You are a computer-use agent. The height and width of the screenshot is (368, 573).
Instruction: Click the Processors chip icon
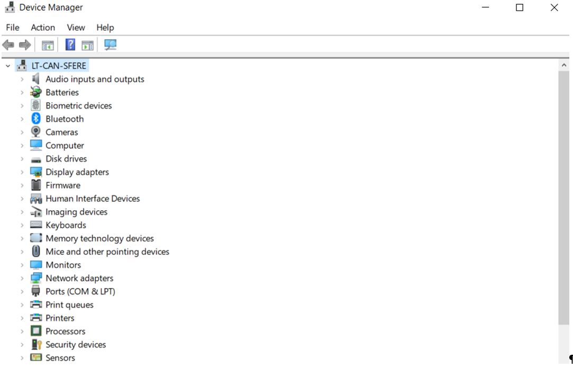[x=36, y=331]
